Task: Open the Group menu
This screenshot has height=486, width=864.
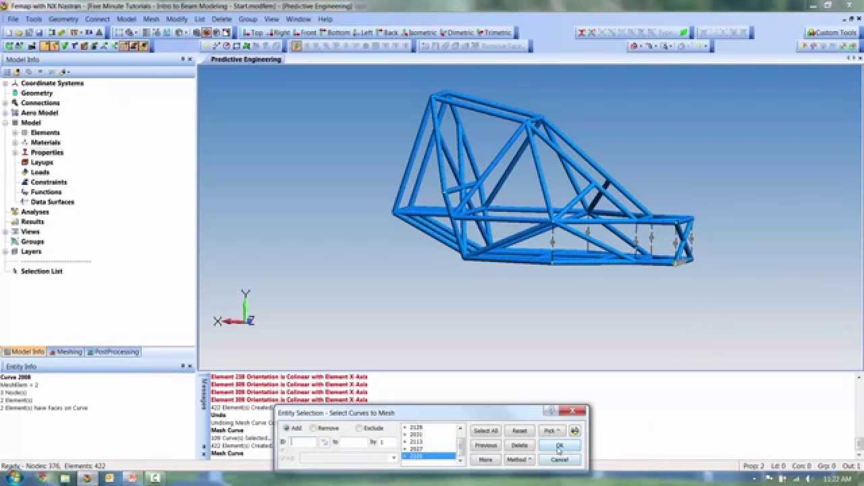Action: pos(248,19)
